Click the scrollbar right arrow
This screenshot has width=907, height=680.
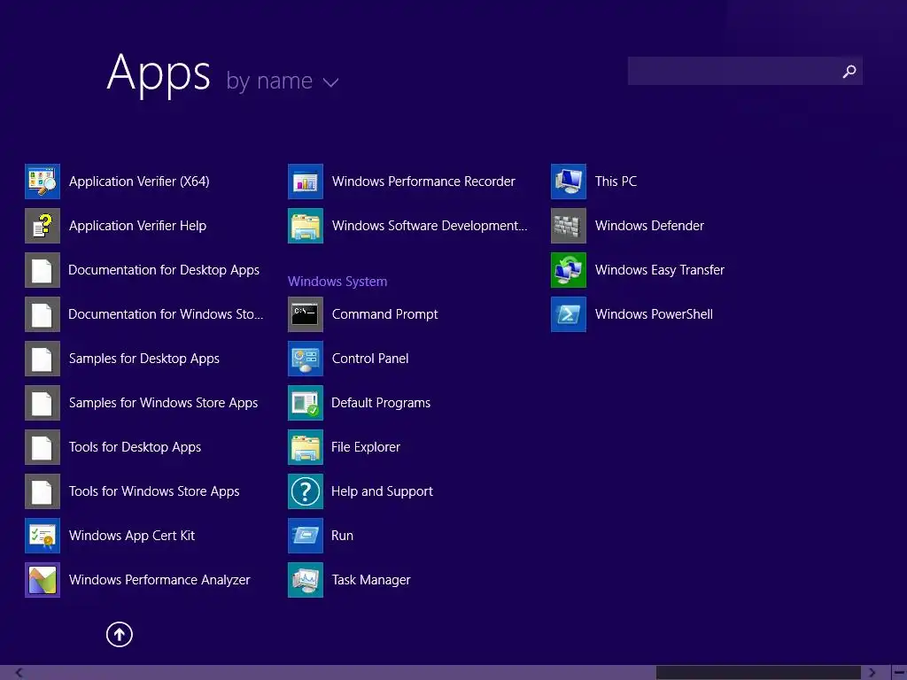click(x=872, y=673)
